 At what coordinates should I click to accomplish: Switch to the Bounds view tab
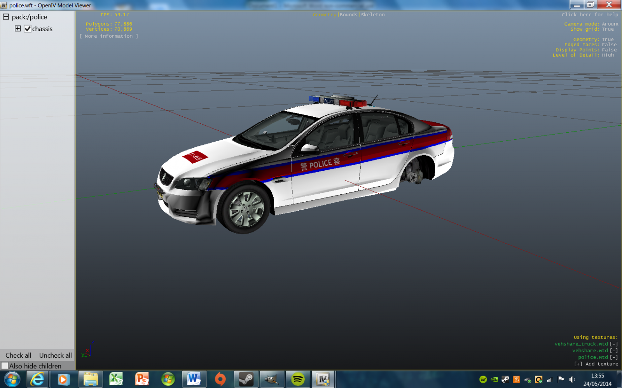(x=348, y=15)
